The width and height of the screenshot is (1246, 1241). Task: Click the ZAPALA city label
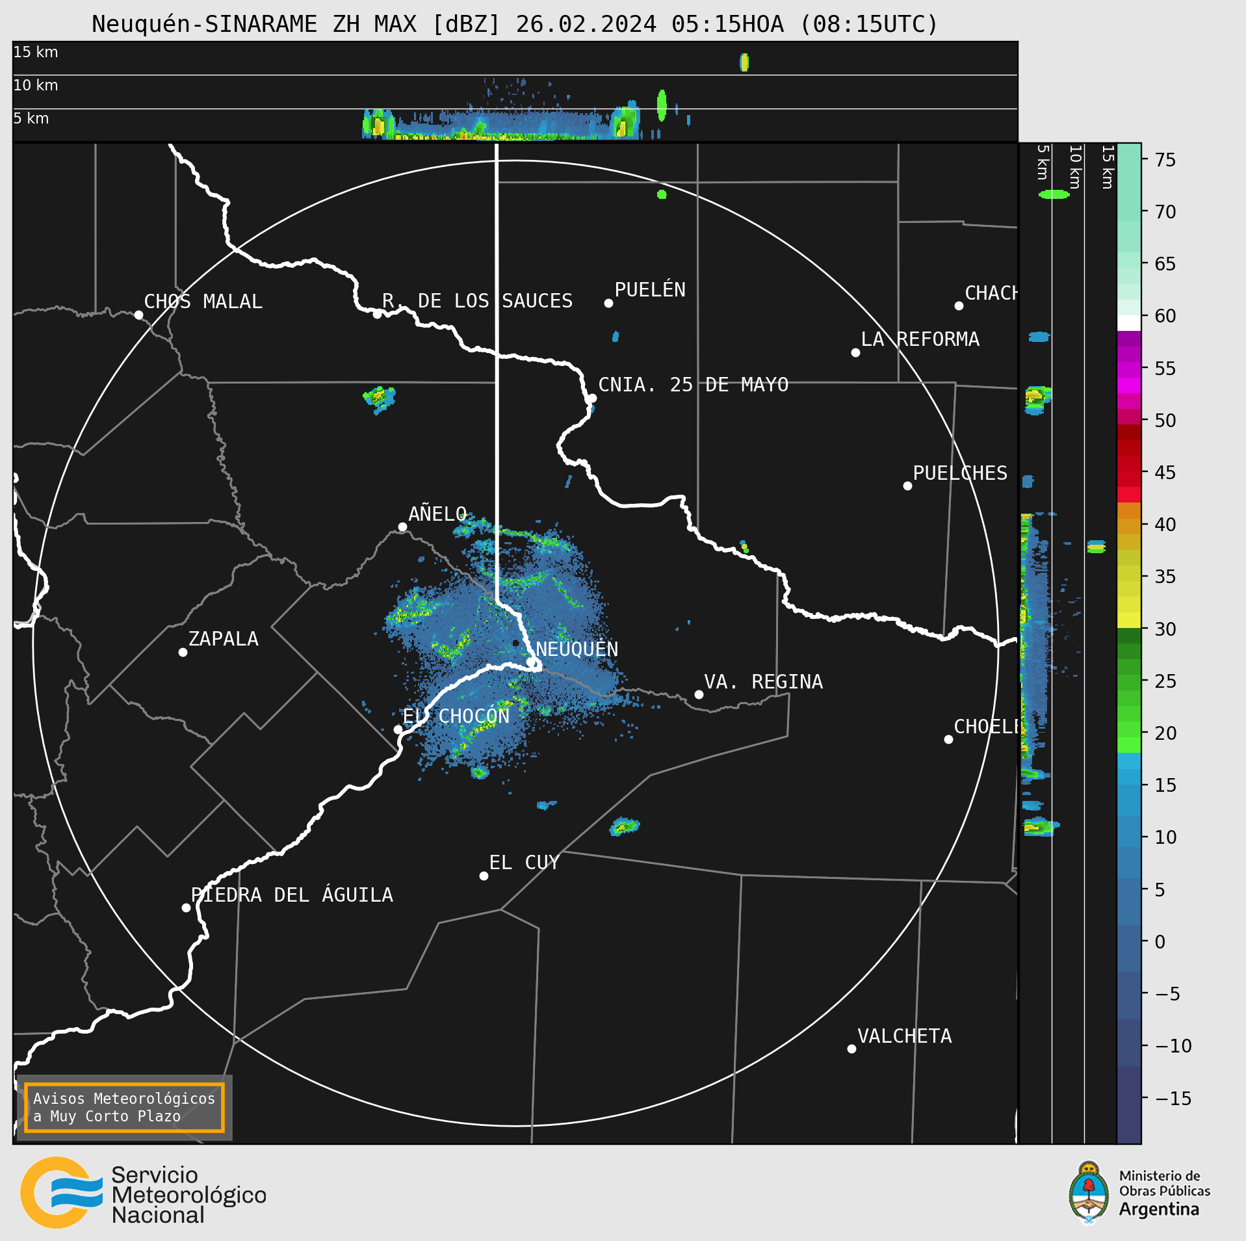pyautogui.click(x=223, y=639)
